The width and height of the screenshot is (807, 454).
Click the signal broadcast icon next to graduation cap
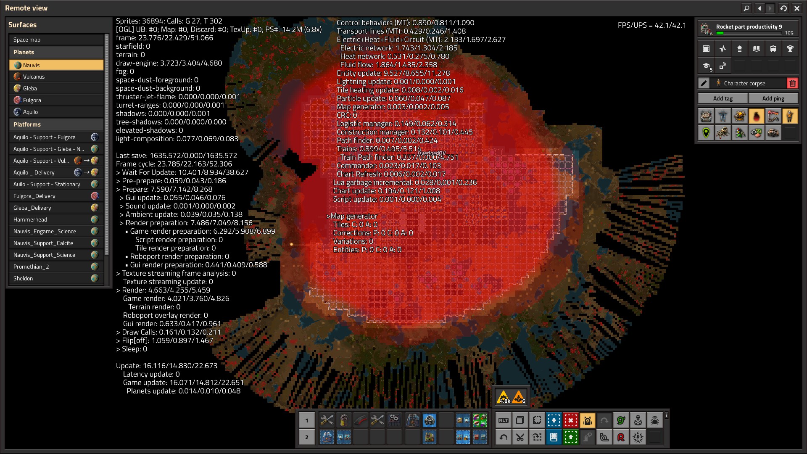coord(723,66)
